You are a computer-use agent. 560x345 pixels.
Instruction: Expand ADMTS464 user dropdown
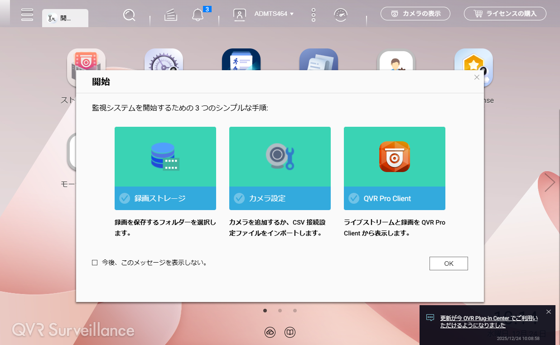pyautogui.click(x=274, y=14)
